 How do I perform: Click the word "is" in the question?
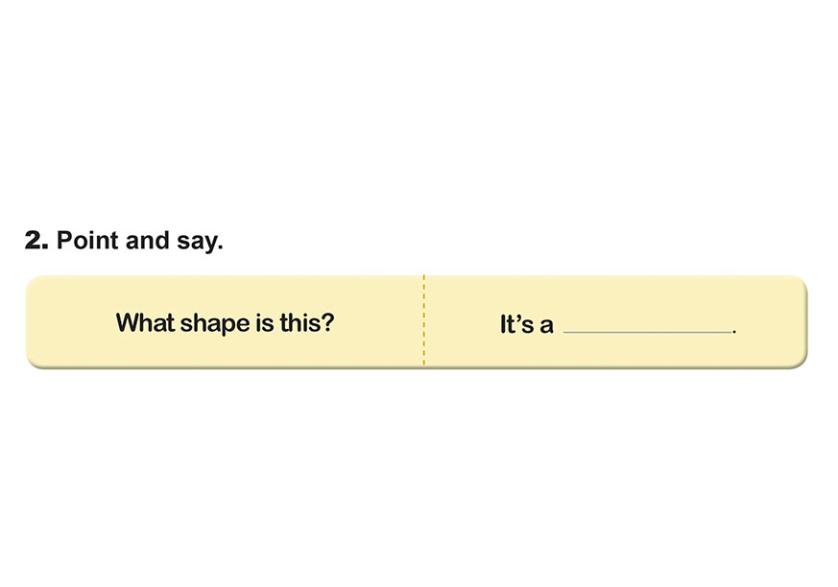[263, 322]
